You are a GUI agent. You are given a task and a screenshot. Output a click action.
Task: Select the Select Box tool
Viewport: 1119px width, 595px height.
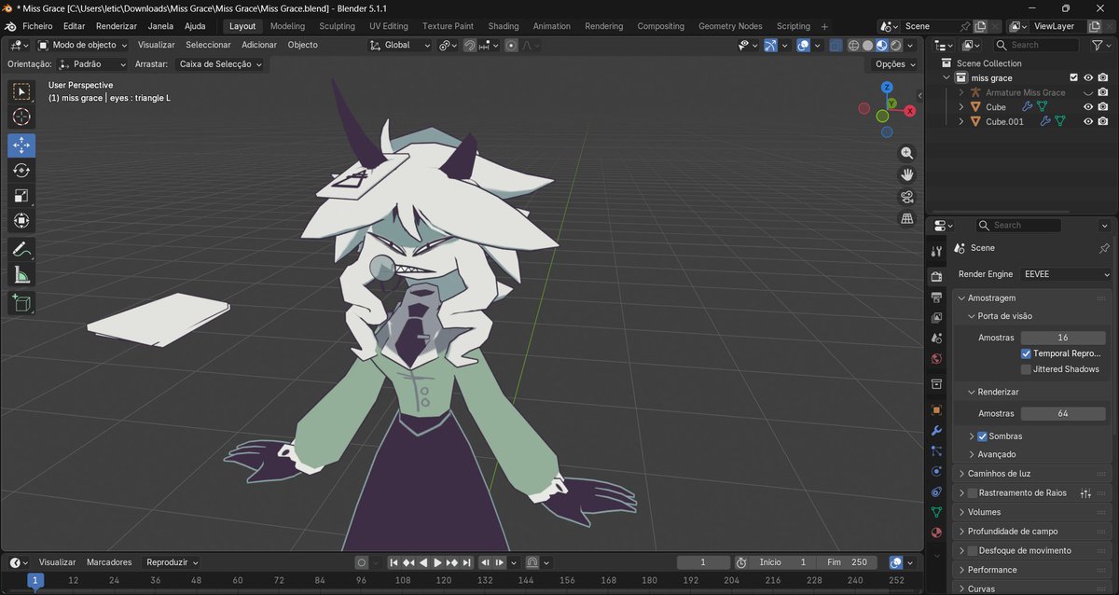click(21, 91)
